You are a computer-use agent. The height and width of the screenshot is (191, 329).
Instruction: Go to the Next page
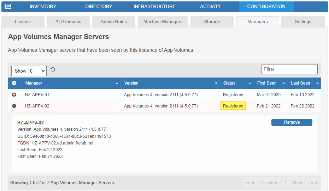[x=297, y=183]
